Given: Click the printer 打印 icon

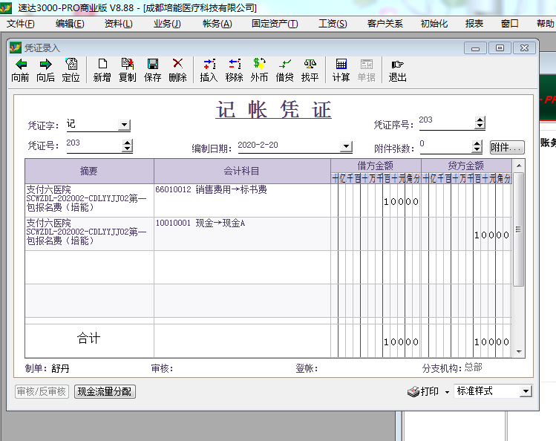Looking at the screenshot, I should click(x=413, y=392).
